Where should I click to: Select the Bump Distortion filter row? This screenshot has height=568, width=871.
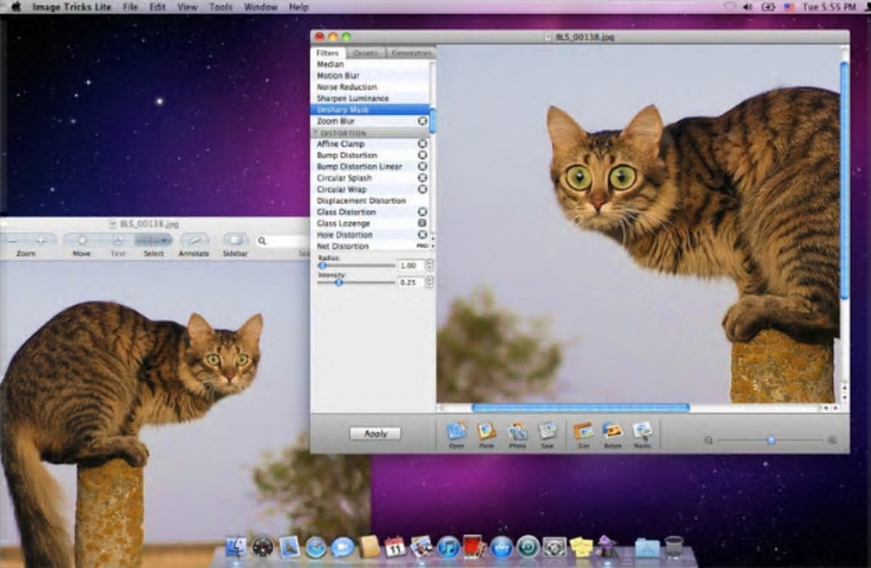[x=370, y=155]
